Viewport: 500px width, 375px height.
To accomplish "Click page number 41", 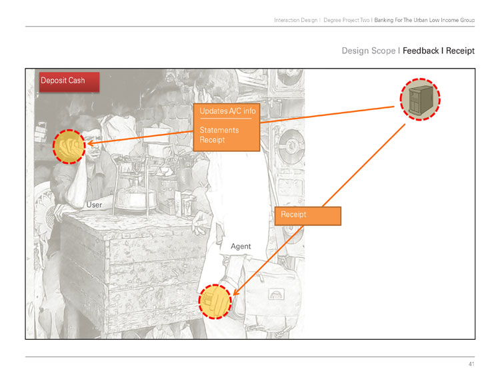I will pyautogui.click(x=471, y=364).
